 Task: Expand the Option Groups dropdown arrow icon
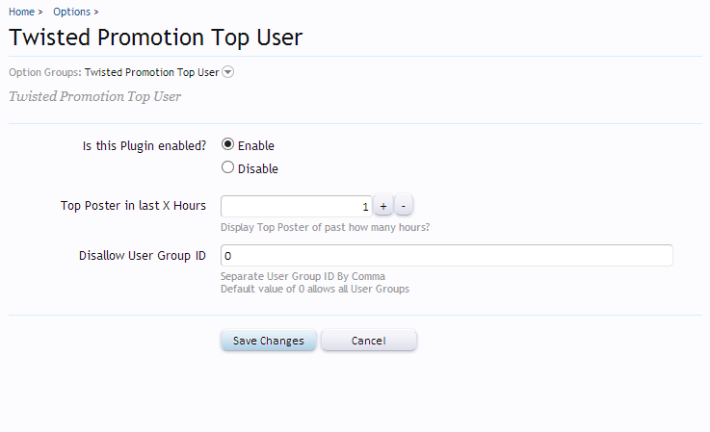228,72
